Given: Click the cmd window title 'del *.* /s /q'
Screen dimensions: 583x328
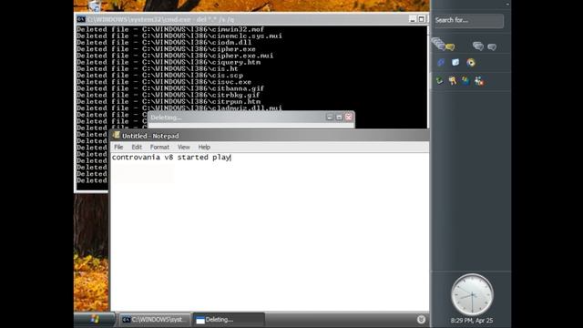Looking at the screenshot, I should pyautogui.click(x=216, y=19).
